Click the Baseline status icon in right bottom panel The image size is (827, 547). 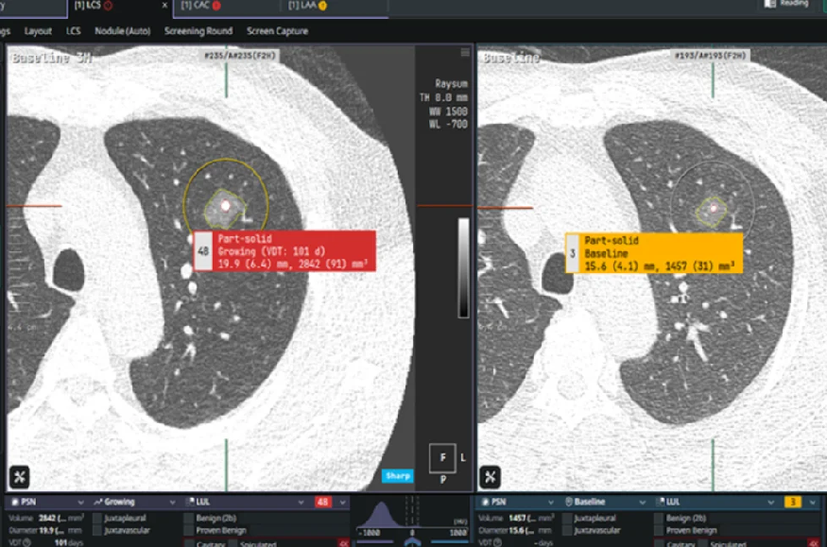[x=569, y=502]
